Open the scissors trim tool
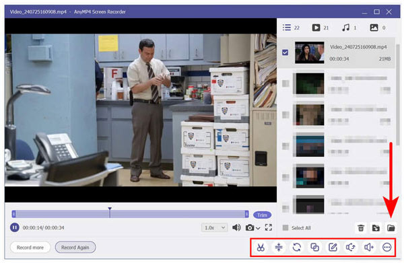This screenshot has height=263, width=404. 261,248
